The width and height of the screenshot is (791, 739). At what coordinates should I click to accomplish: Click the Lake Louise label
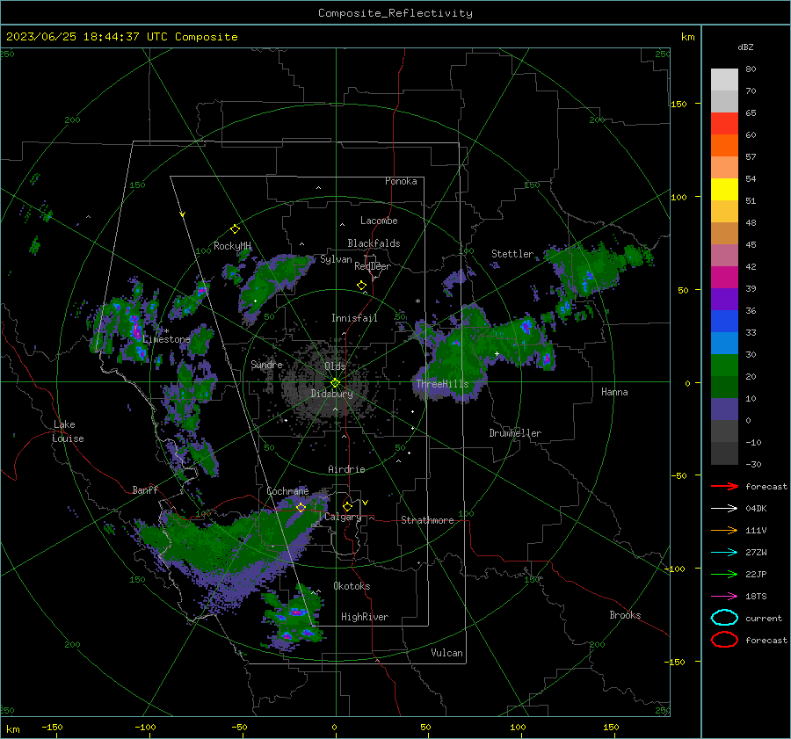coord(69,431)
